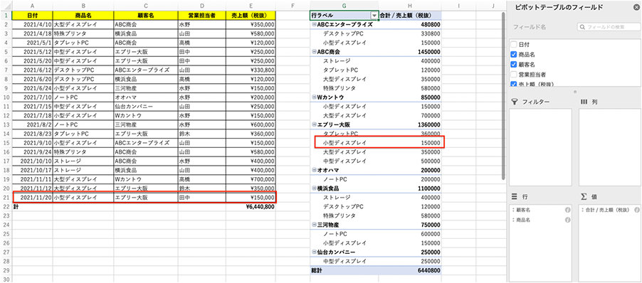This screenshot has height=283, width=642.
Task: Click the 行 rows area icon
Action: click(x=515, y=197)
